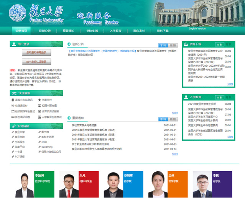Open 校园卡预充值 quick channel icon
Viewport: 245px width, 198px height.
pos(39,105)
